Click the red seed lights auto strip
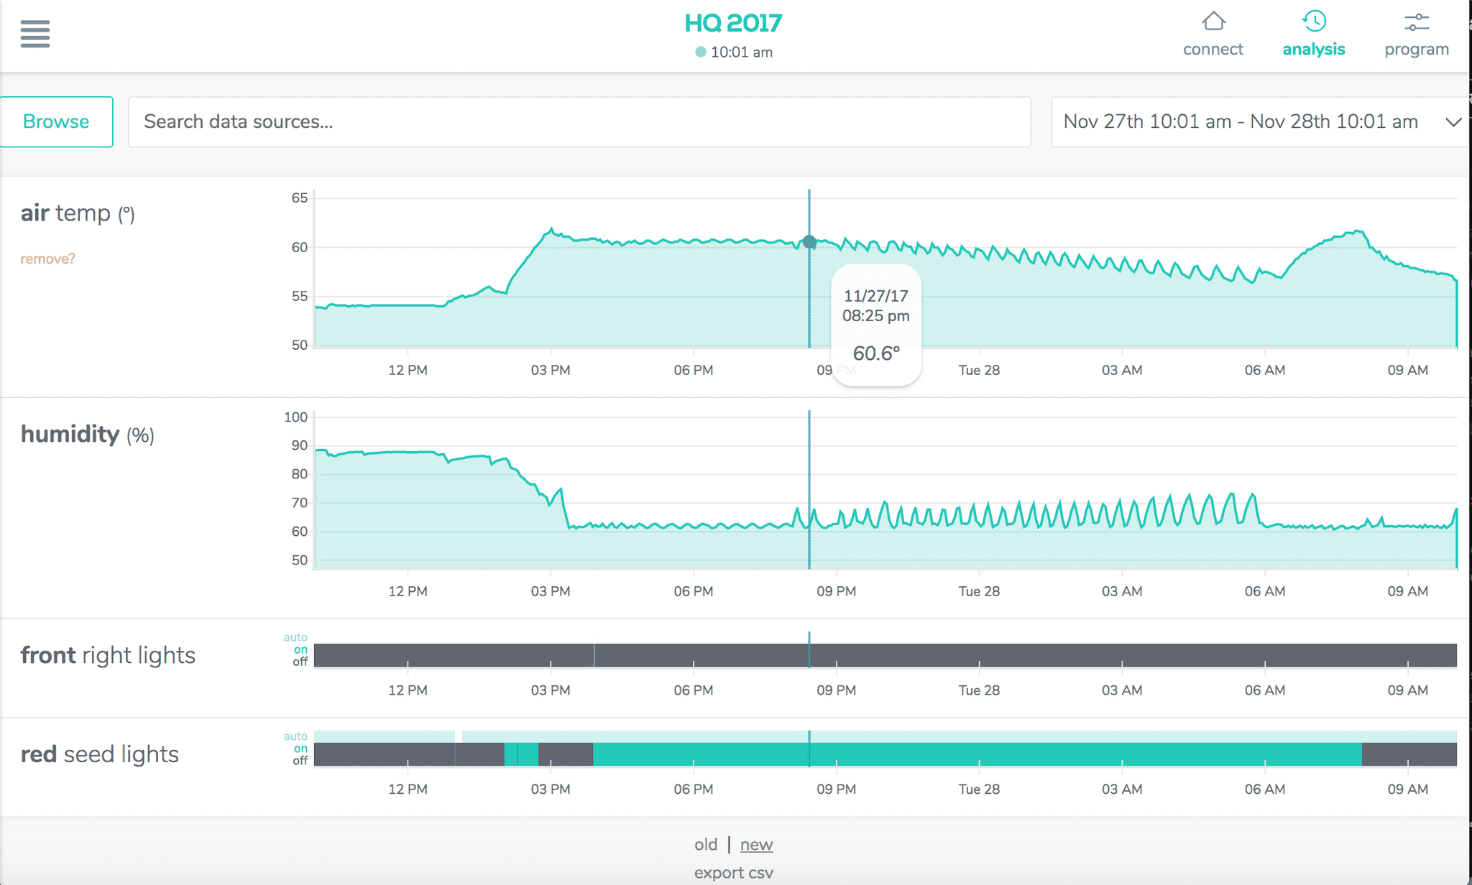Image resolution: width=1472 pixels, height=885 pixels. pos(1006,736)
